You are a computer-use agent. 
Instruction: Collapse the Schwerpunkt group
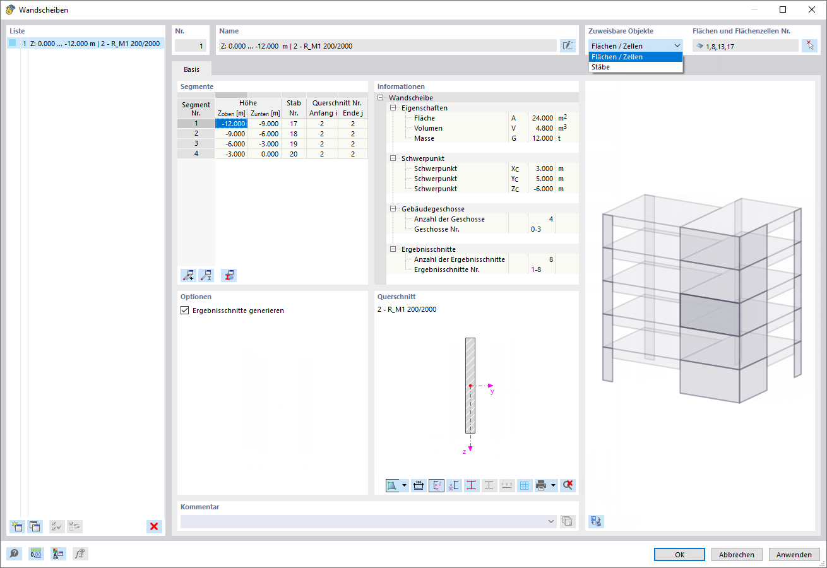tap(393, 158)
